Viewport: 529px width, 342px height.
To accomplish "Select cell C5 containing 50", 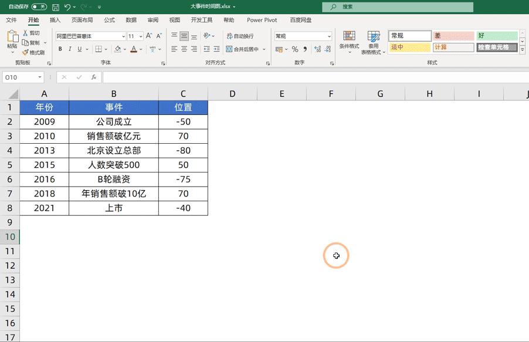I will click(183, 165).
